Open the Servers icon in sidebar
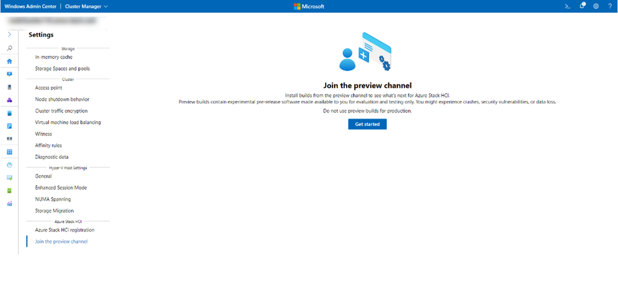 (x=9, y=87)
